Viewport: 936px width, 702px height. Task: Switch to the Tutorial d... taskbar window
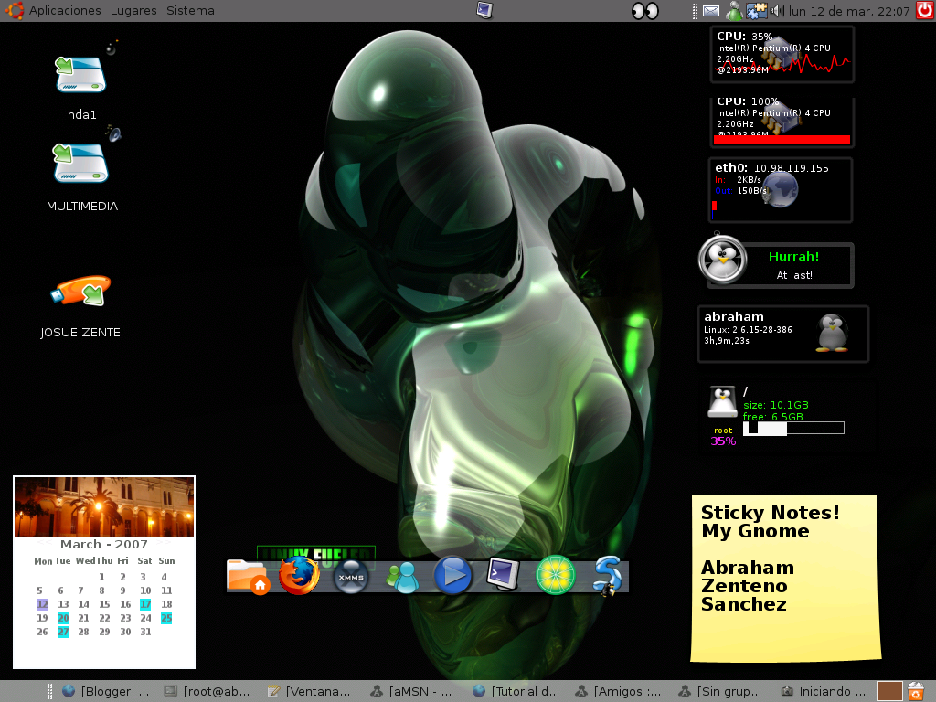(x=516, y=691)
